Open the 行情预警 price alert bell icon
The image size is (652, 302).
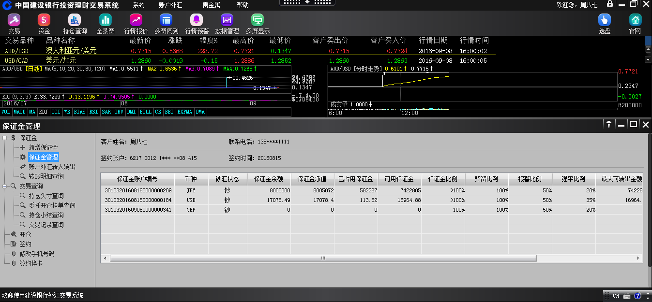point(197,20)
